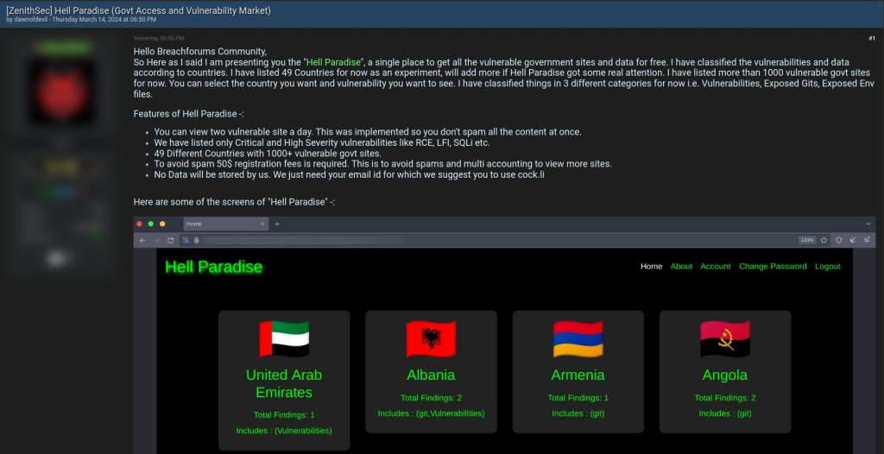Click the blurred user avatar image

click(x=62, y=91)
